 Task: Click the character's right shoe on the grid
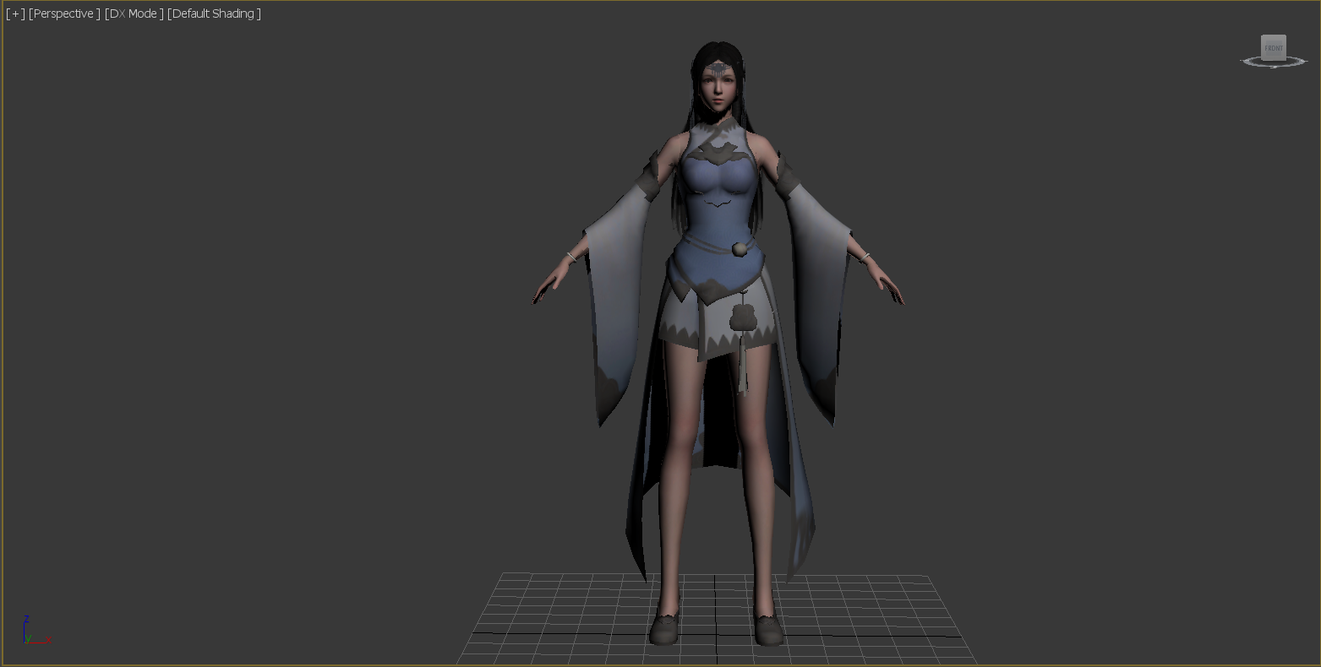665,629
